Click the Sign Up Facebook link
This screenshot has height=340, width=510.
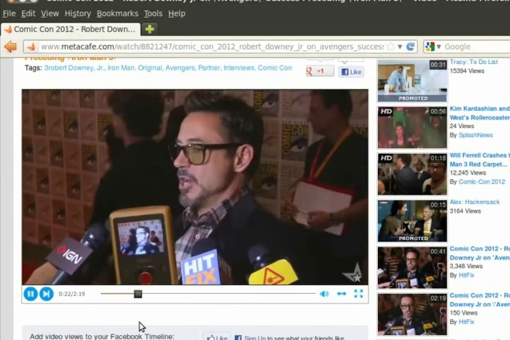255,338
